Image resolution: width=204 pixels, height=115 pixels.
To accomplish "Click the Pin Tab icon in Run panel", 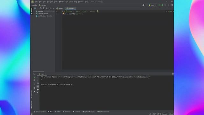I will tap(34, 92).
